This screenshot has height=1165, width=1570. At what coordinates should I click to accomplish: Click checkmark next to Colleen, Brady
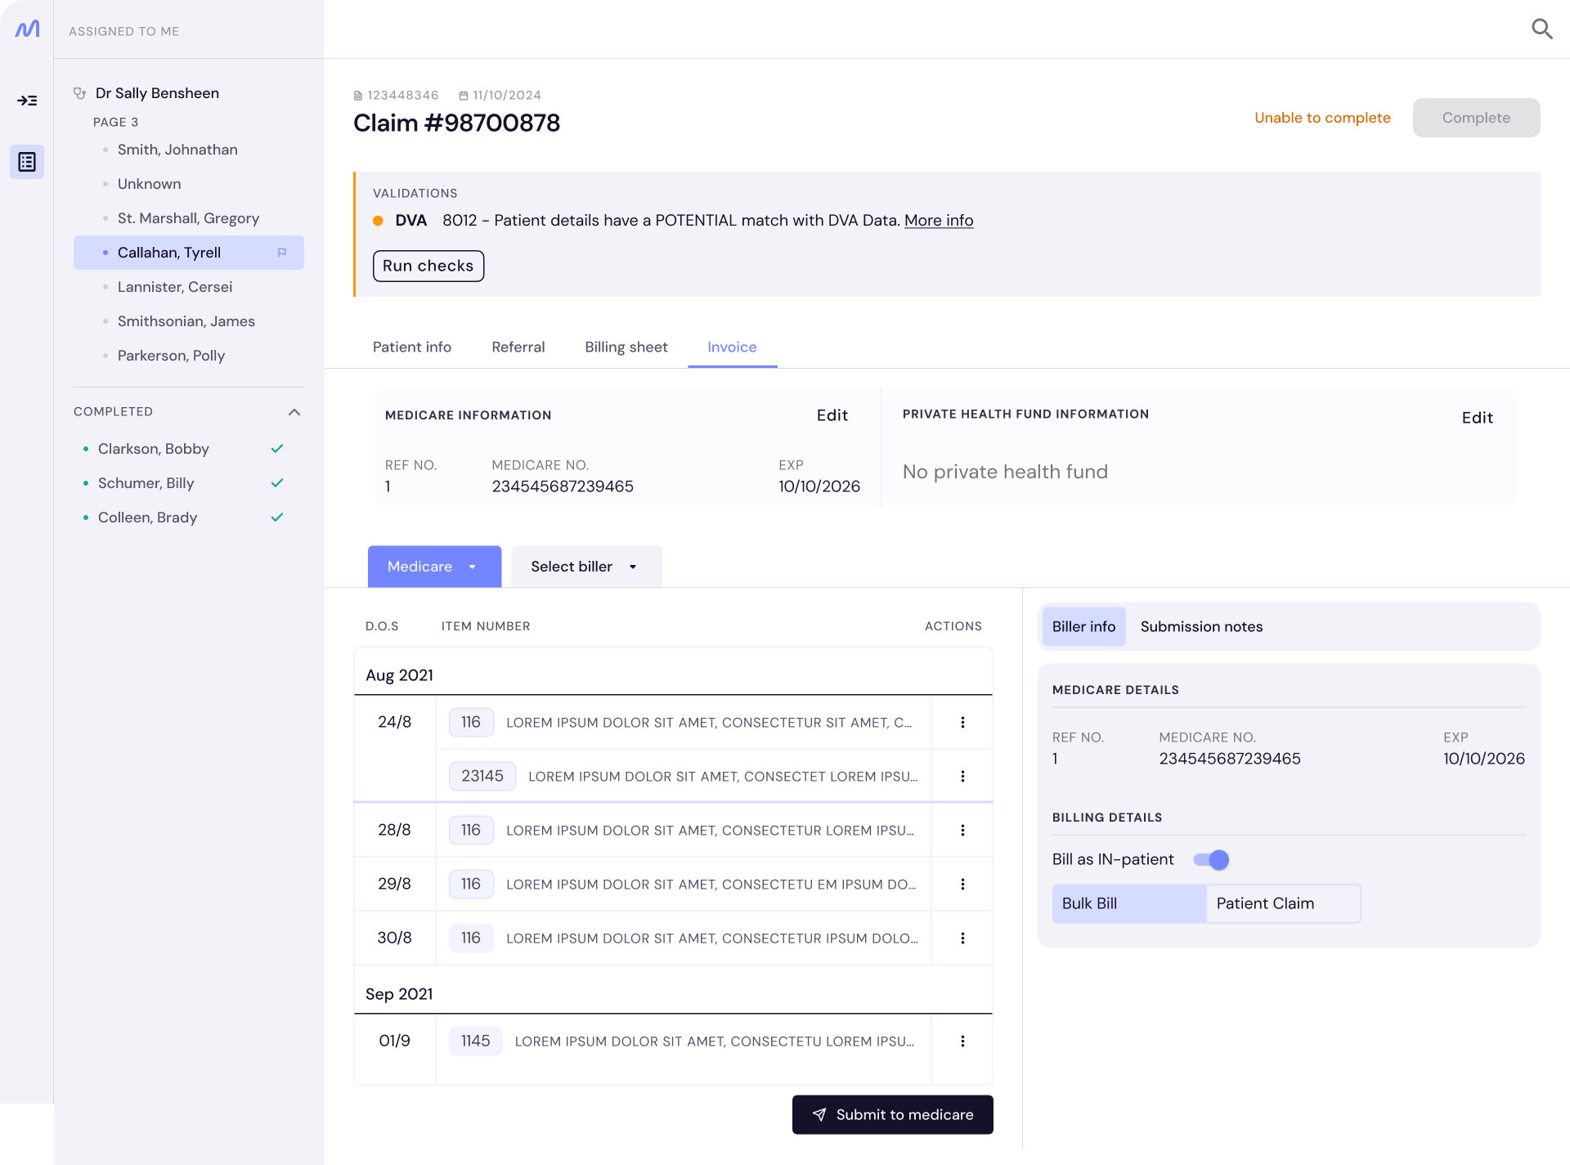tap(277, 518)
